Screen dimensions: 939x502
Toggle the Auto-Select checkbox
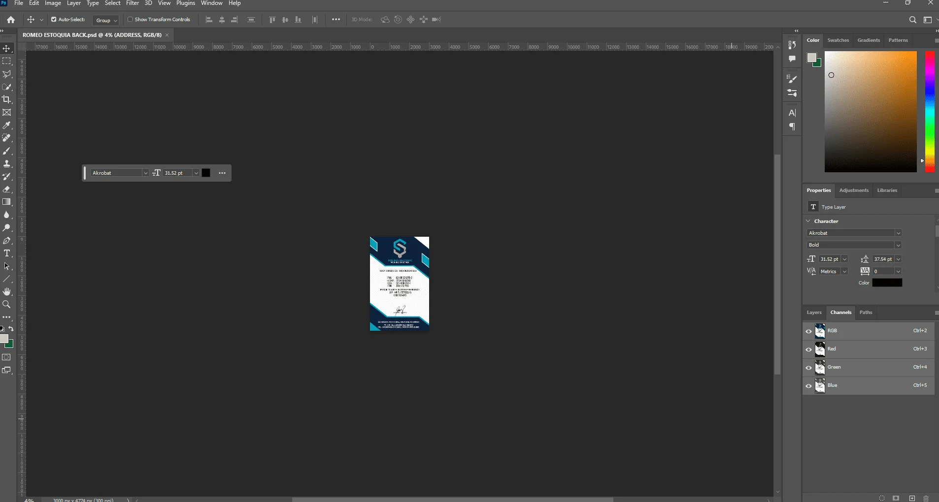[54, 20]
